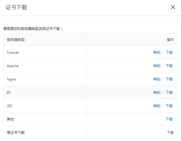
Task: Download the IIS certificate
Action: (x=169, y=93)
